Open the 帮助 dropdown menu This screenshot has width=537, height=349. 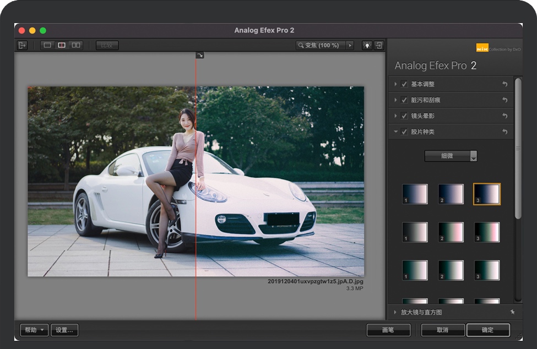tap(34, 330)
